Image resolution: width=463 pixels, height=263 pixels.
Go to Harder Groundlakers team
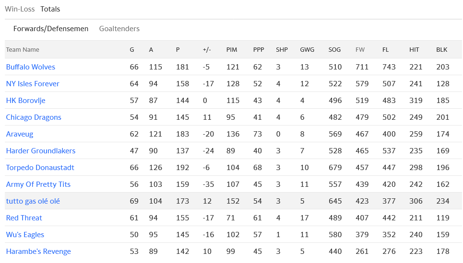coord(41,151)
